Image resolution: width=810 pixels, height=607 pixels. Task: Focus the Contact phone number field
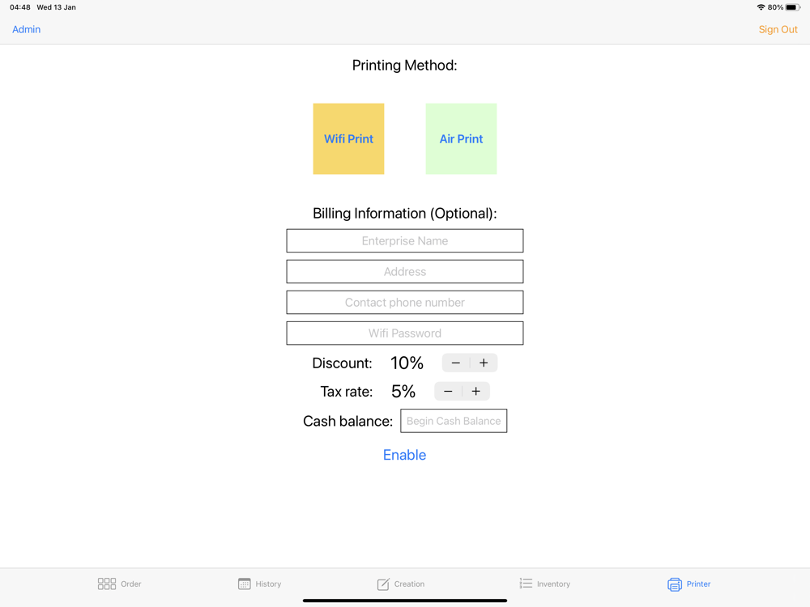pos(405,303)
